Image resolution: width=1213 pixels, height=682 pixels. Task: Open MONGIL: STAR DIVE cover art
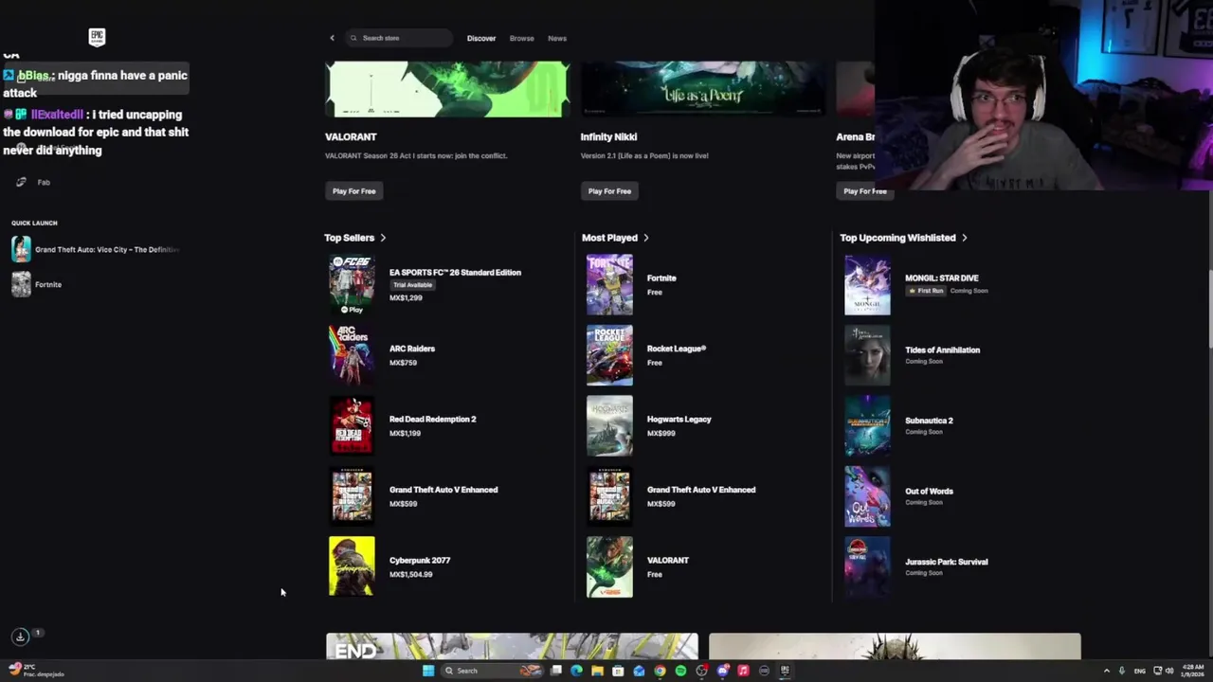click(867, 284)
